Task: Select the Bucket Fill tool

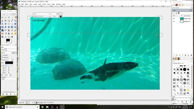Action: click(x=6, y=30)
